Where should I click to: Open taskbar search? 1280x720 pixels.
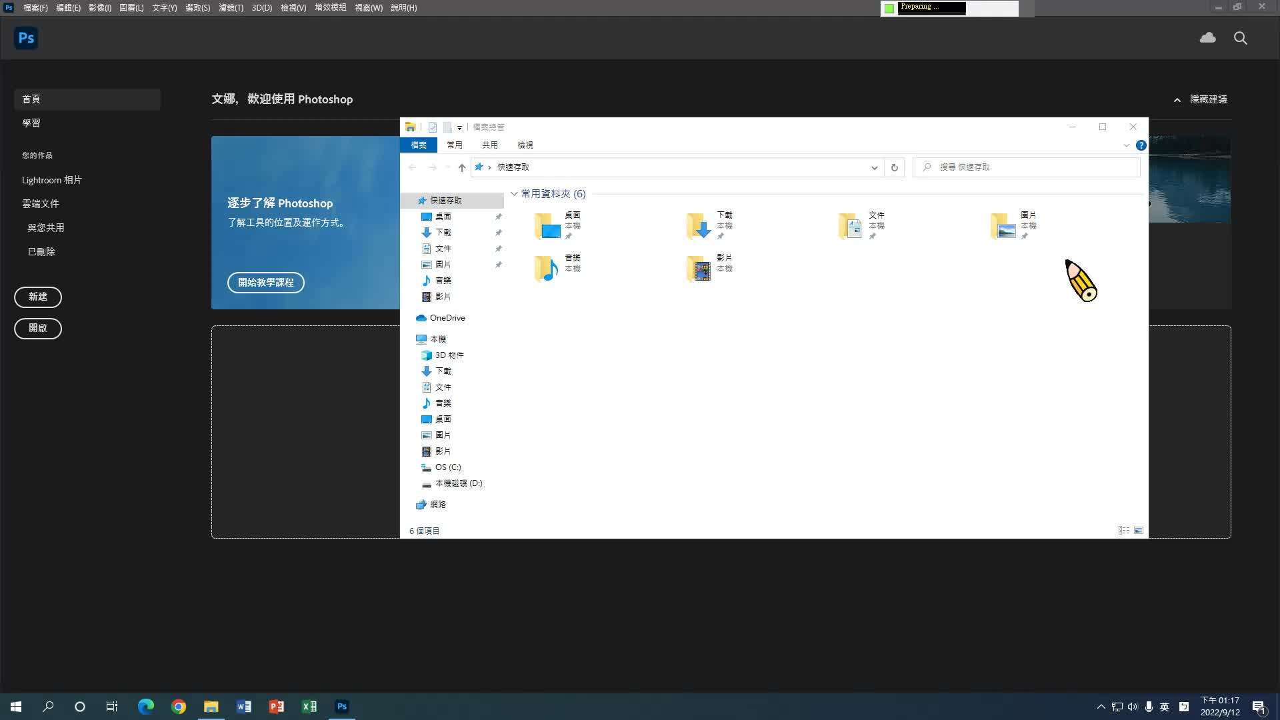(48, 707)
